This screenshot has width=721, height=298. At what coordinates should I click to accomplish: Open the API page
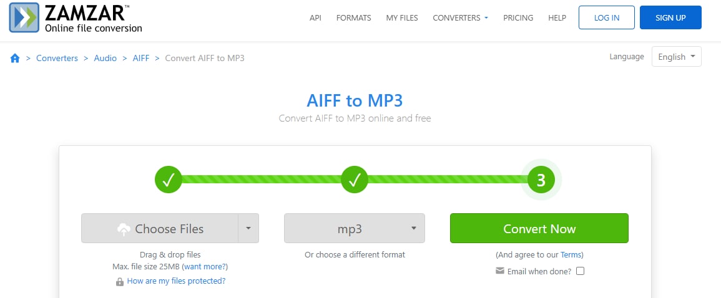tap(315, 18)
